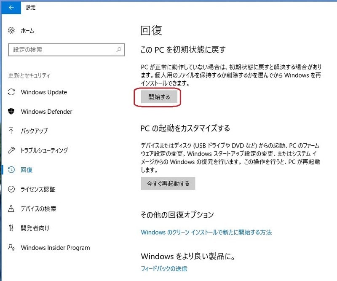Click 更新とセキュリティ category label
This screenshot has width=337, height=281.
29,75
